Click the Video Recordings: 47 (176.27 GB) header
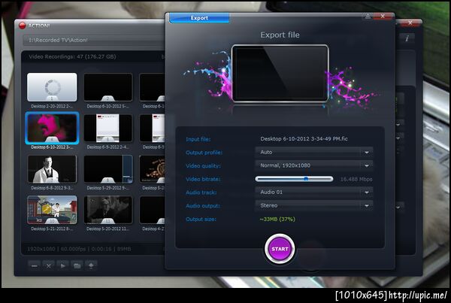This screenshot has height=303, width=451. (72, 56)
